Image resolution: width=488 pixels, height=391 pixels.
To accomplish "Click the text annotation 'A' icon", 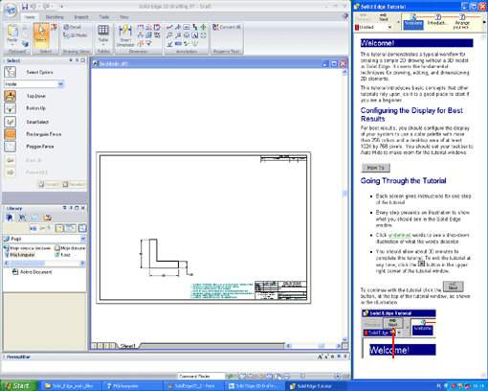I will pyautogui.click(x=194, y=35).
